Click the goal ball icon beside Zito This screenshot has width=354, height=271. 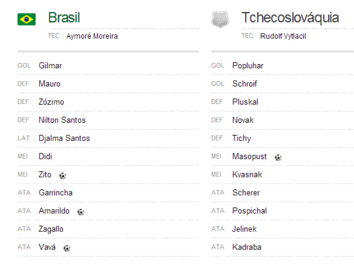point(62,176)
